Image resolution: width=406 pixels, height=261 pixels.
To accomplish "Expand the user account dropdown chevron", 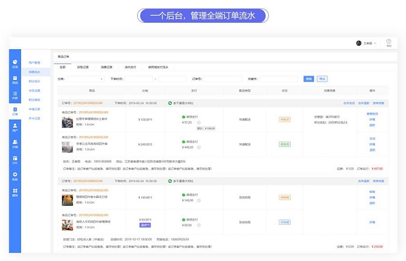I will click(x=375, y=43).
